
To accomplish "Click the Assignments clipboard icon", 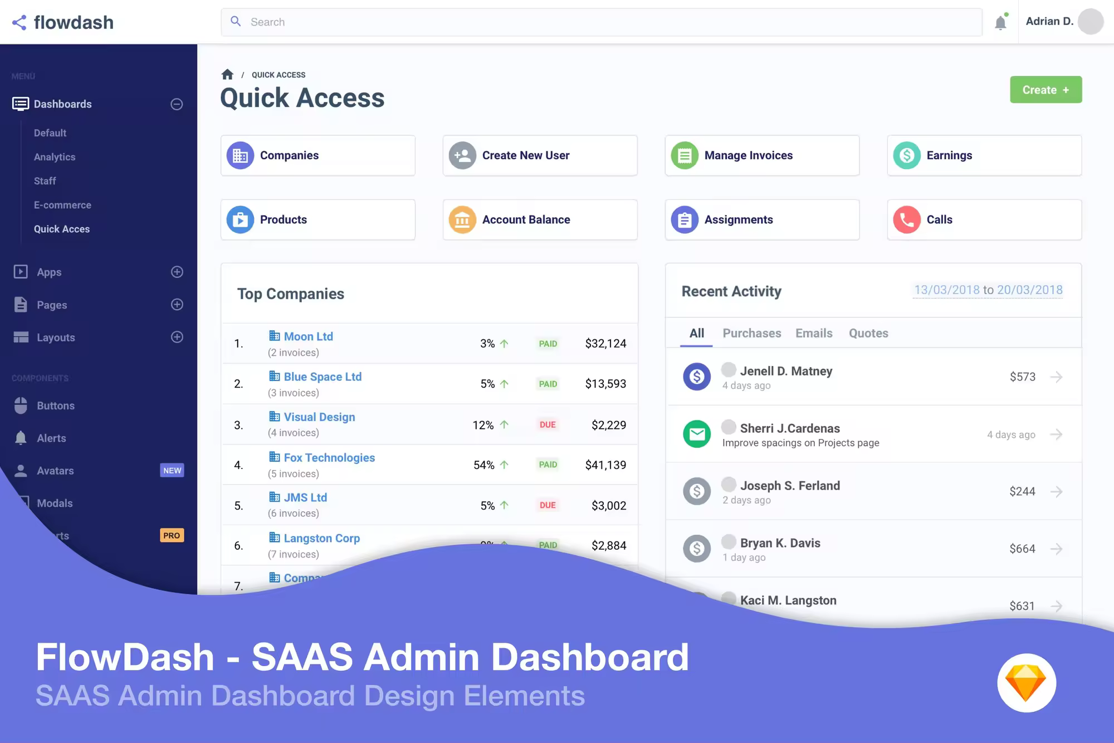I will tap(685, 220).
